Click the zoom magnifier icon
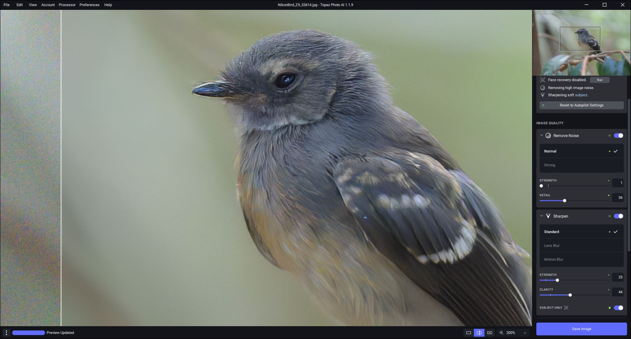This screenshot has height=339, width=631. (502, 333)
